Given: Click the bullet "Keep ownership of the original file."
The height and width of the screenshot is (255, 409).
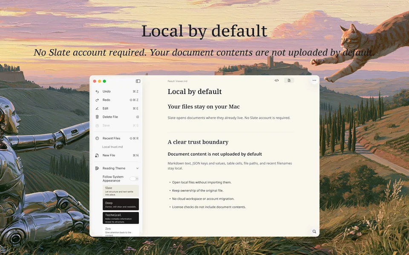Looking at the screenshot, I should tap(198, 190).
